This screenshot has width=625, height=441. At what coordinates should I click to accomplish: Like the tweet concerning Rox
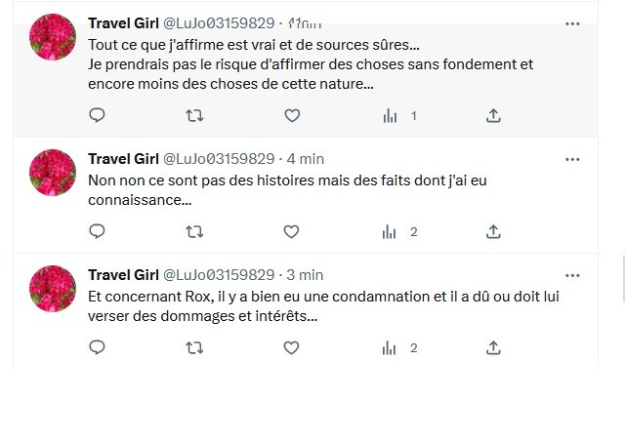coord(291,347)
